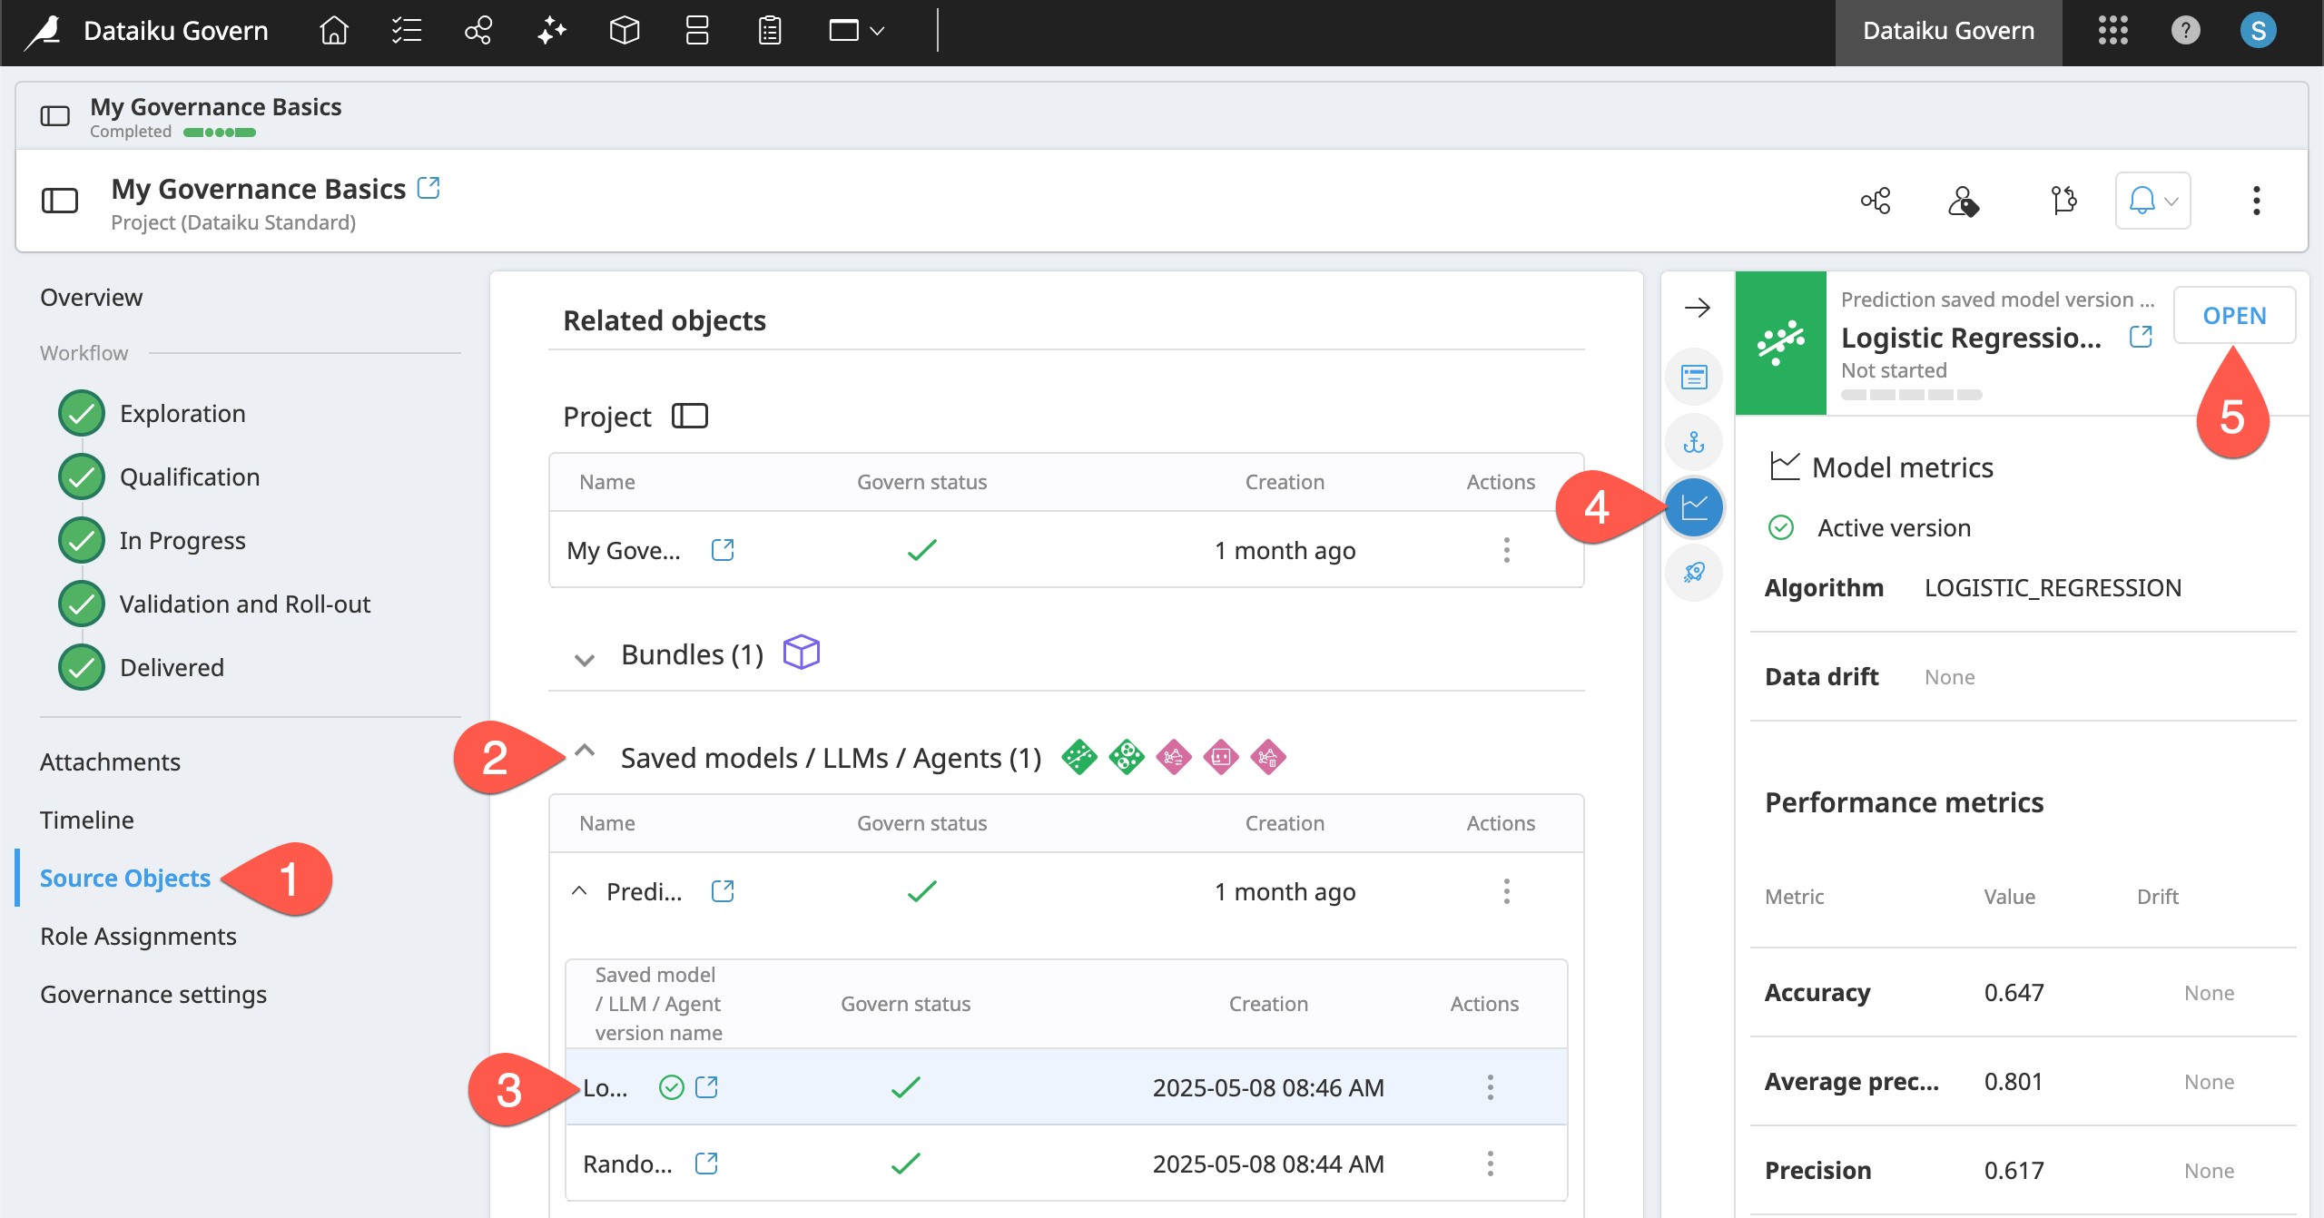Open My Governance Basics external link icon

[x=428, y=188]
